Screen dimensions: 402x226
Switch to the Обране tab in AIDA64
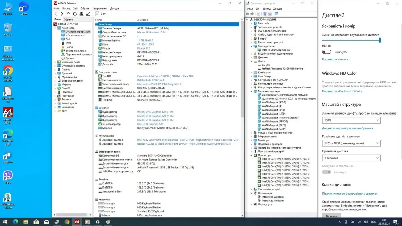click(x=68, y=19)
